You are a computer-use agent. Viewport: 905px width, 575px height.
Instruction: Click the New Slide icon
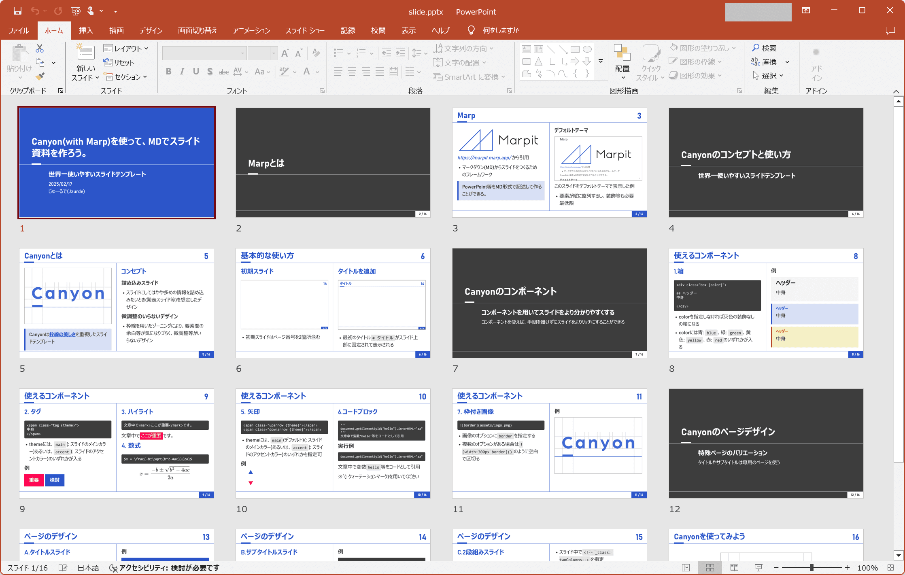pyautogui.click(x=85, y=53)
